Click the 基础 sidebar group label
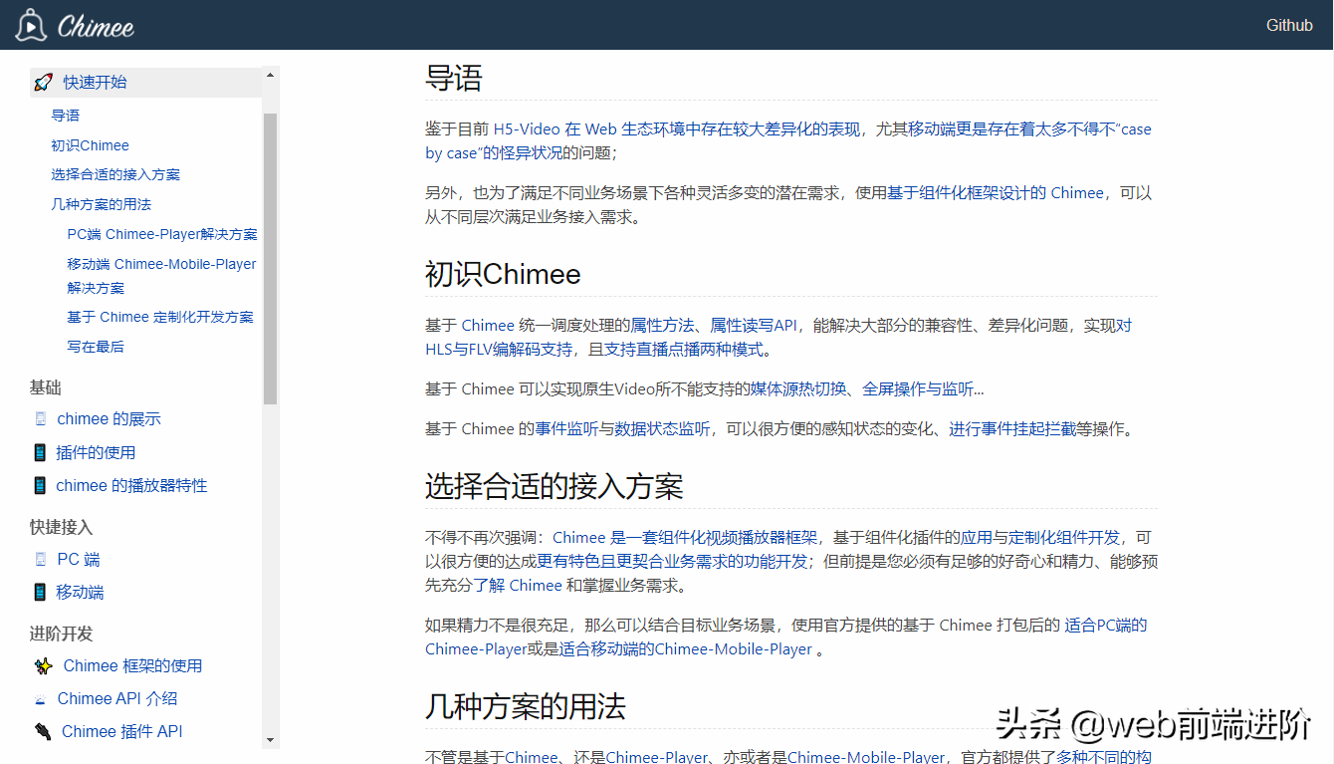Screen dimensions: 1334x764 pos(46,387)
